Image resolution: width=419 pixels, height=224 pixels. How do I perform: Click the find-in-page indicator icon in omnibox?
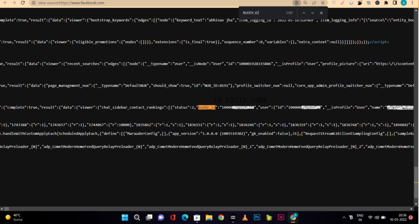click(296, 3)
